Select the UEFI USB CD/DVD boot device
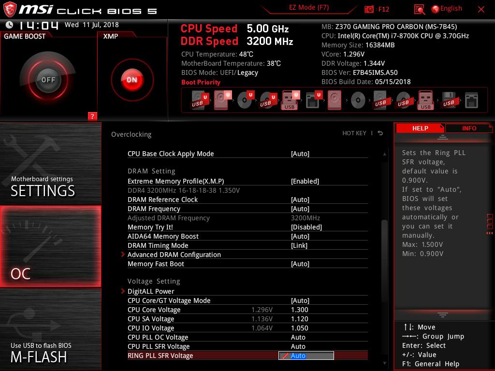Viewport: 495px width, 371px height. tap(268, 100)
